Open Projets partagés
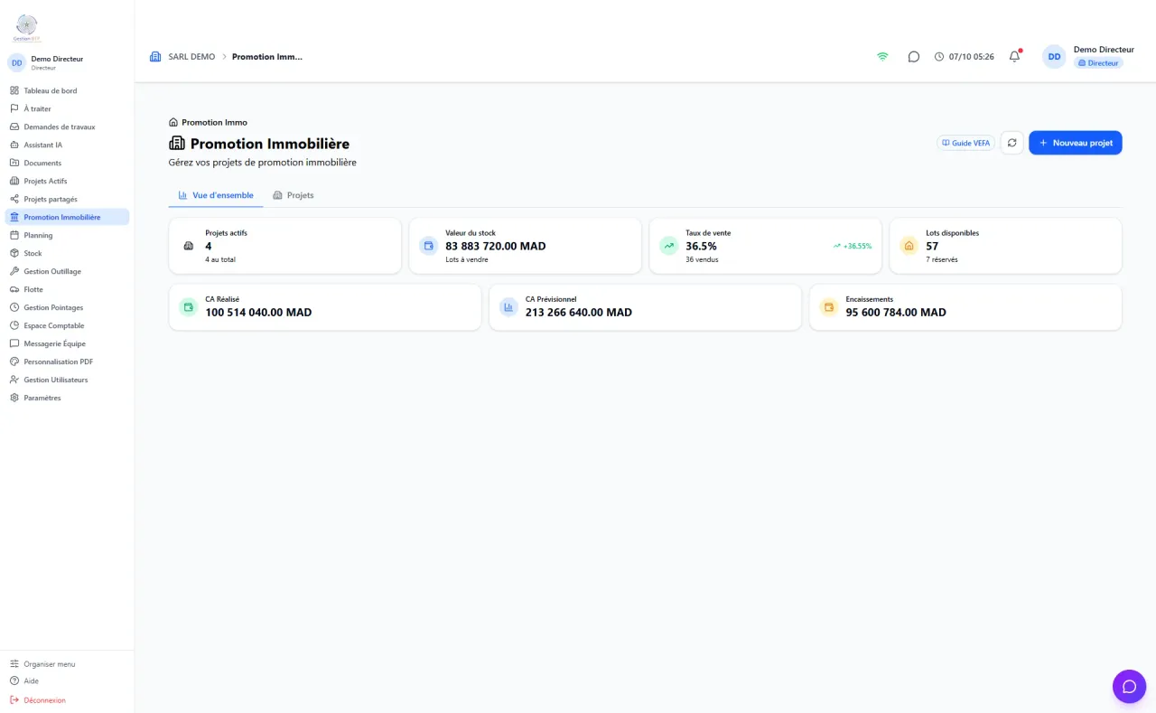This screenshot has width=1156, height=713. pyautogui.click(x=67, y=199)
